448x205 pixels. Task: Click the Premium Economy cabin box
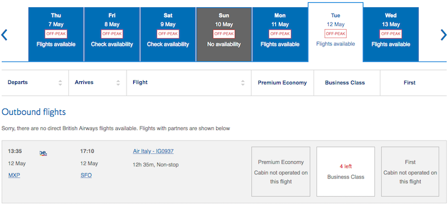[x=281, y=171]
